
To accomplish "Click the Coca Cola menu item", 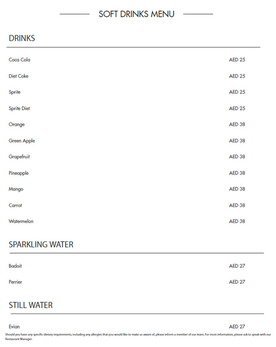I will click(x=19, y=60).
